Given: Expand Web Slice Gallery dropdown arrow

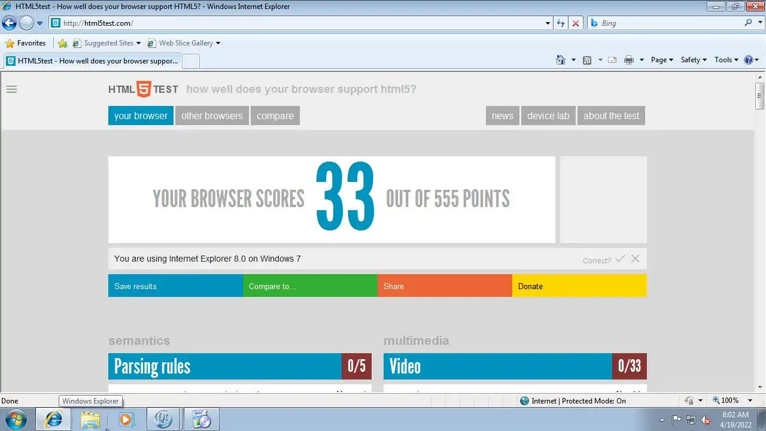Looking at the screenshot, I should coord(218,43).
